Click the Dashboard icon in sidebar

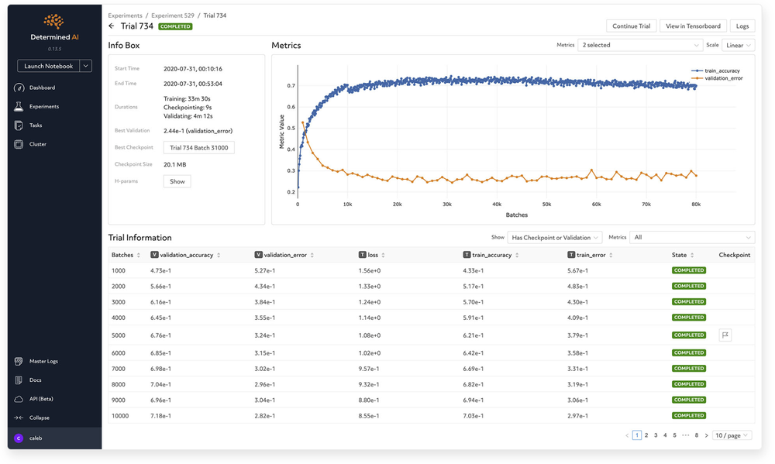click(x=19, y=88)
